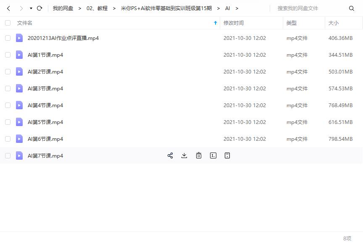Check the box for AI第7节课.mp4

8,155
